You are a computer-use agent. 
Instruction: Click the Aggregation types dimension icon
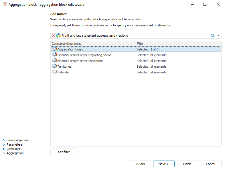point(54,49)
